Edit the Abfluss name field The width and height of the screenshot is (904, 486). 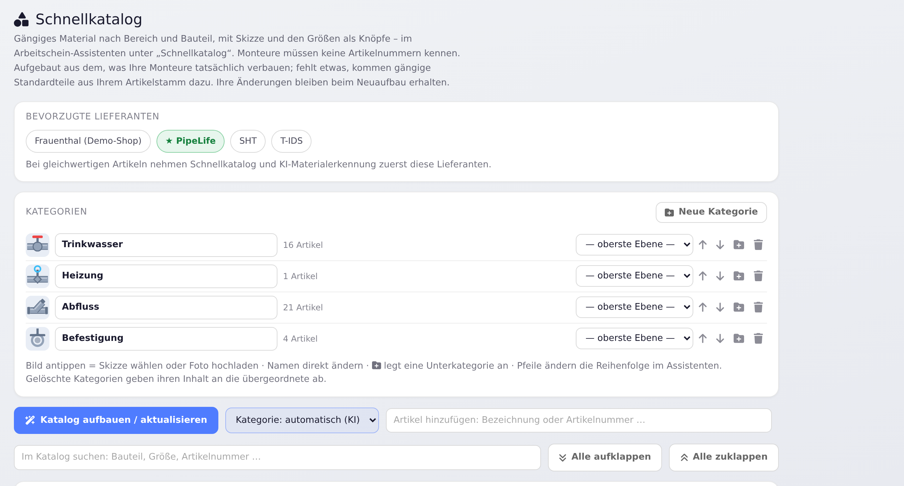coord(166,307)
